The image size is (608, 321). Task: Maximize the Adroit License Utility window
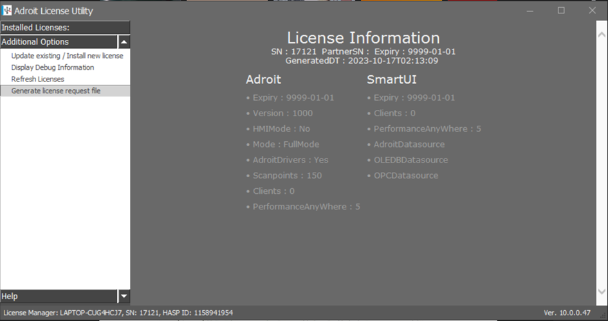[561, 10]
